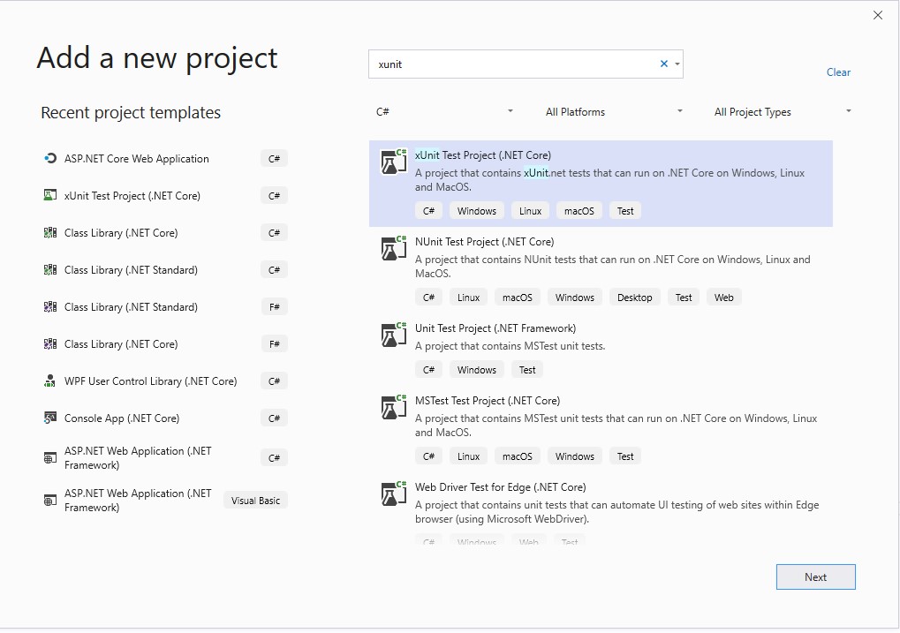Click the macOS tag under MSTest Test Project
The height and width of the screenshot is (633, 900).
click(518, 456)
